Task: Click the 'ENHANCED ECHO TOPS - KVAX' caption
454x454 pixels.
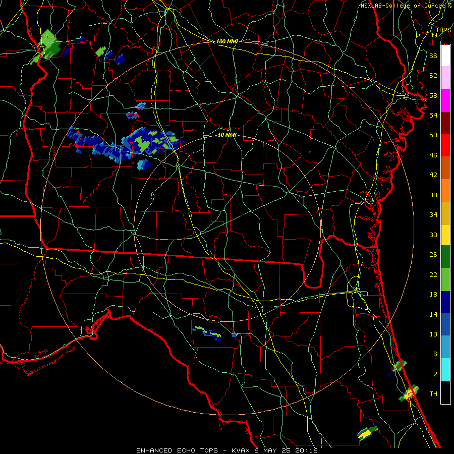Action: [193, 450]
